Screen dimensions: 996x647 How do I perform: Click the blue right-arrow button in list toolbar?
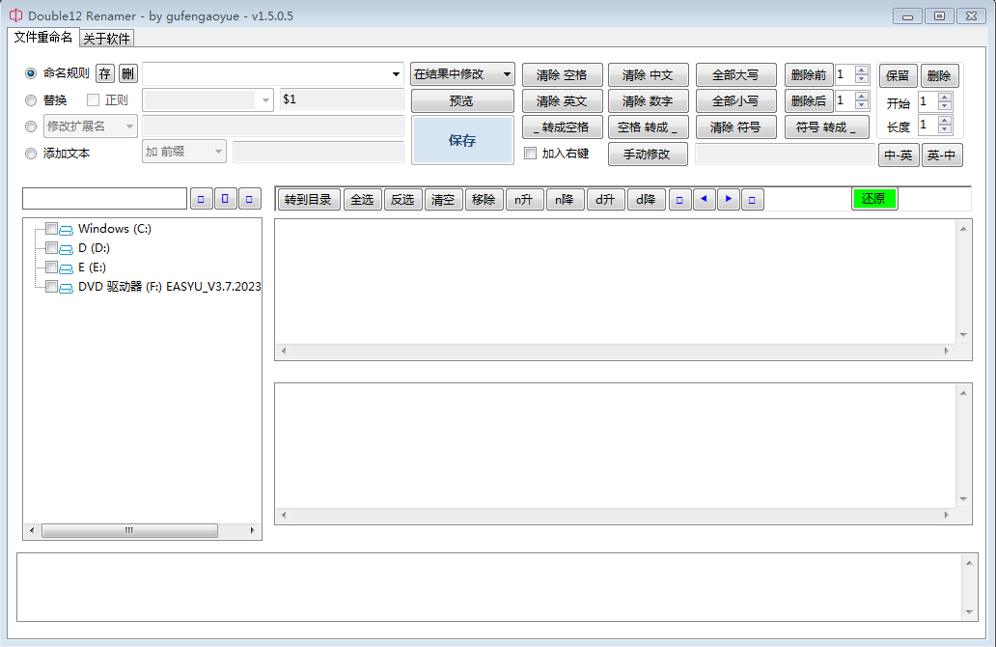coord(729,200)
